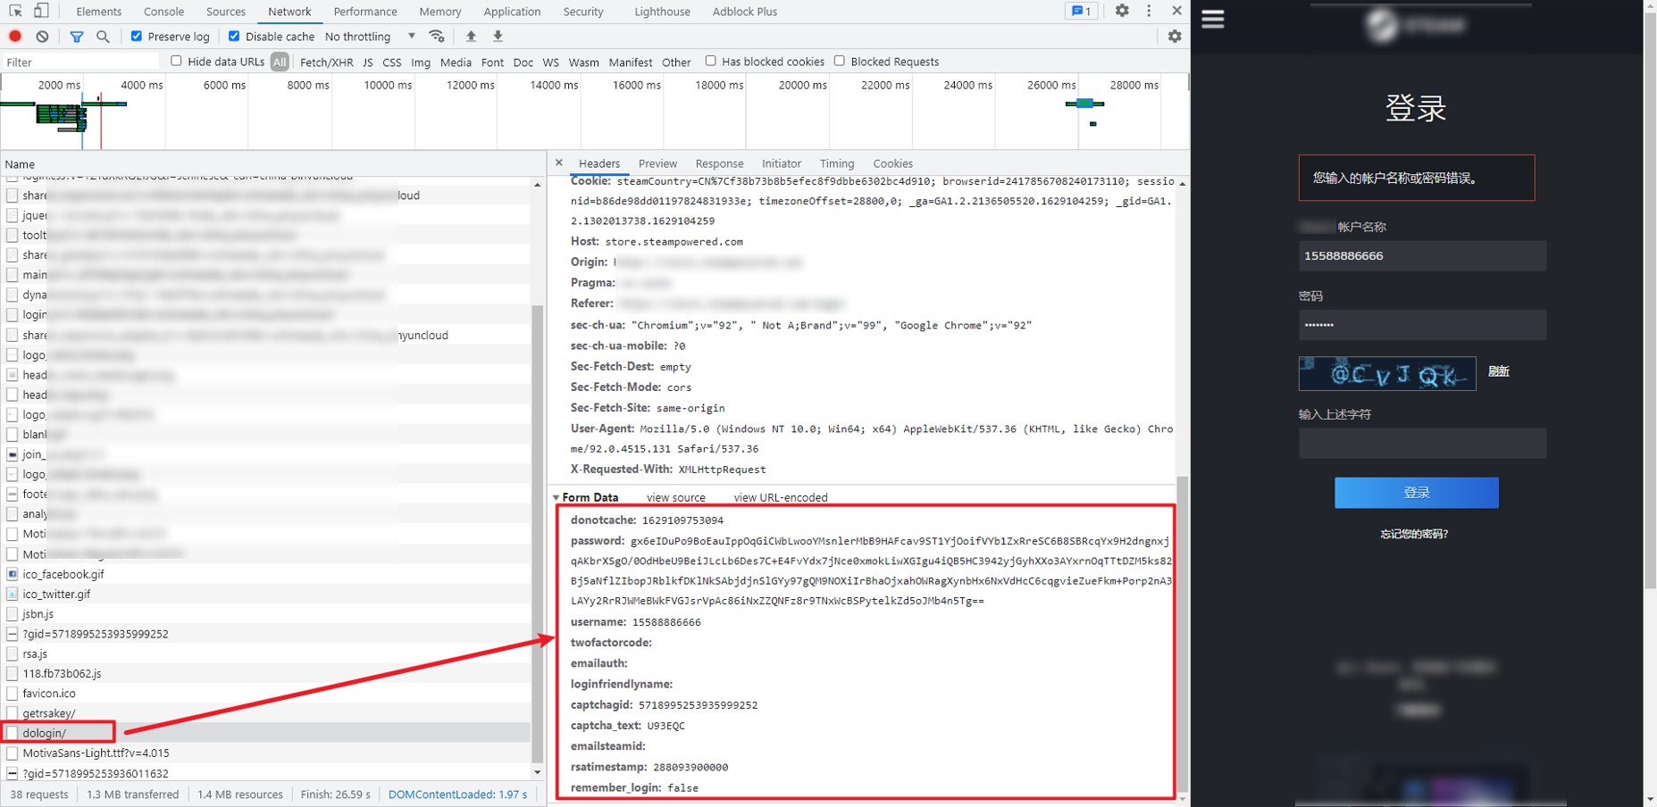Click the blue 登录 login button
Viewport: 1657px width, 807px height.
tap(1416, 493)
